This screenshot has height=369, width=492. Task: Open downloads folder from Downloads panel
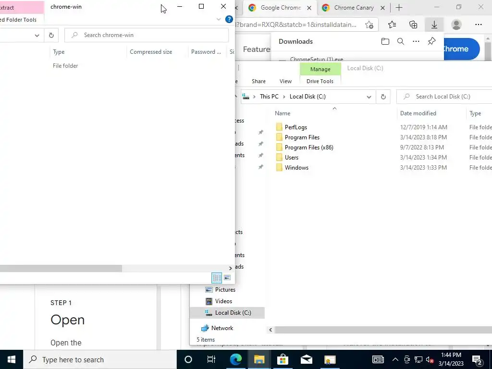(385, 41)
